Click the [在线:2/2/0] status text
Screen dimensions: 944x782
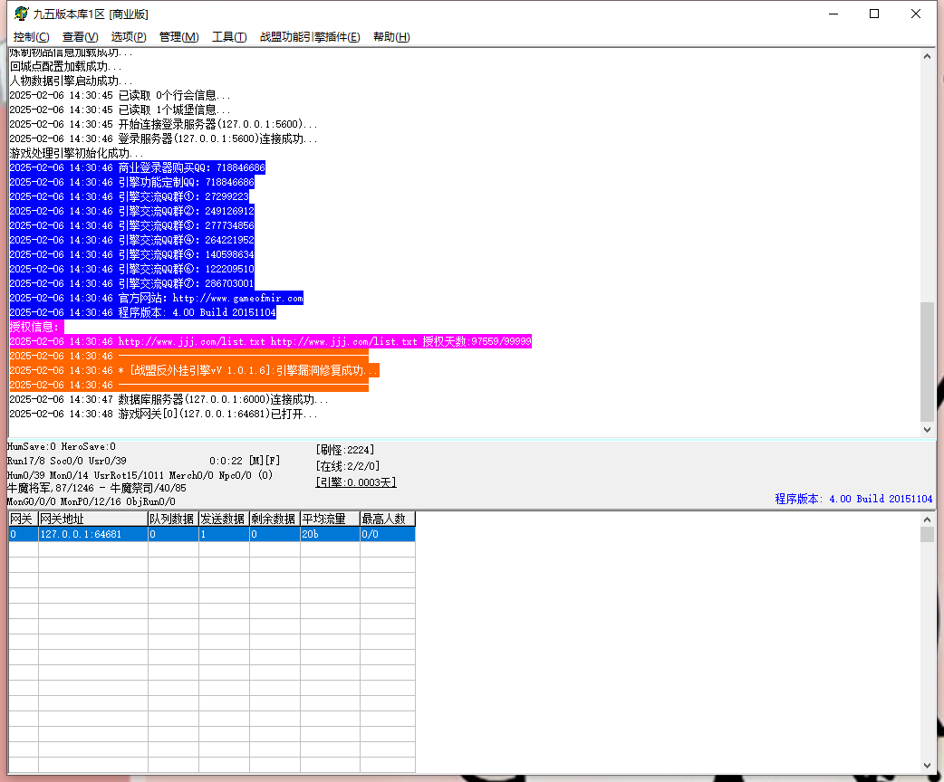(347, 466)
